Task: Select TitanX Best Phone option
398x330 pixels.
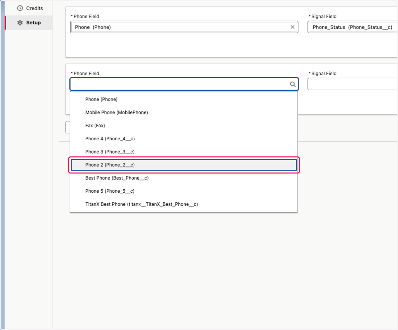Action: click(184, 204)
